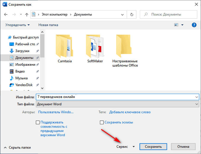201x154 pixels.
Task: Click the Имя файла text field
Action: (x=115, y=97)
